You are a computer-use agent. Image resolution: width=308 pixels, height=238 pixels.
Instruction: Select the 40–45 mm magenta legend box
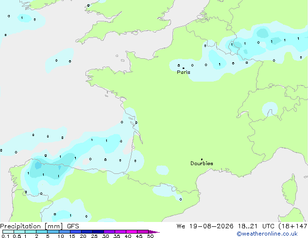(132, 232)
